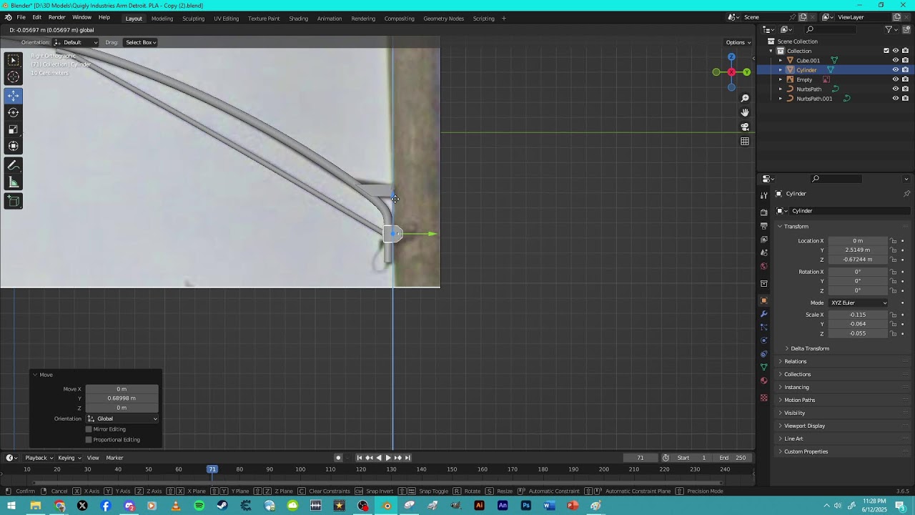This screenshot has width=915, height=515.
Task: Toggle camera view icon in viewport
Action: tap(745, 127)
